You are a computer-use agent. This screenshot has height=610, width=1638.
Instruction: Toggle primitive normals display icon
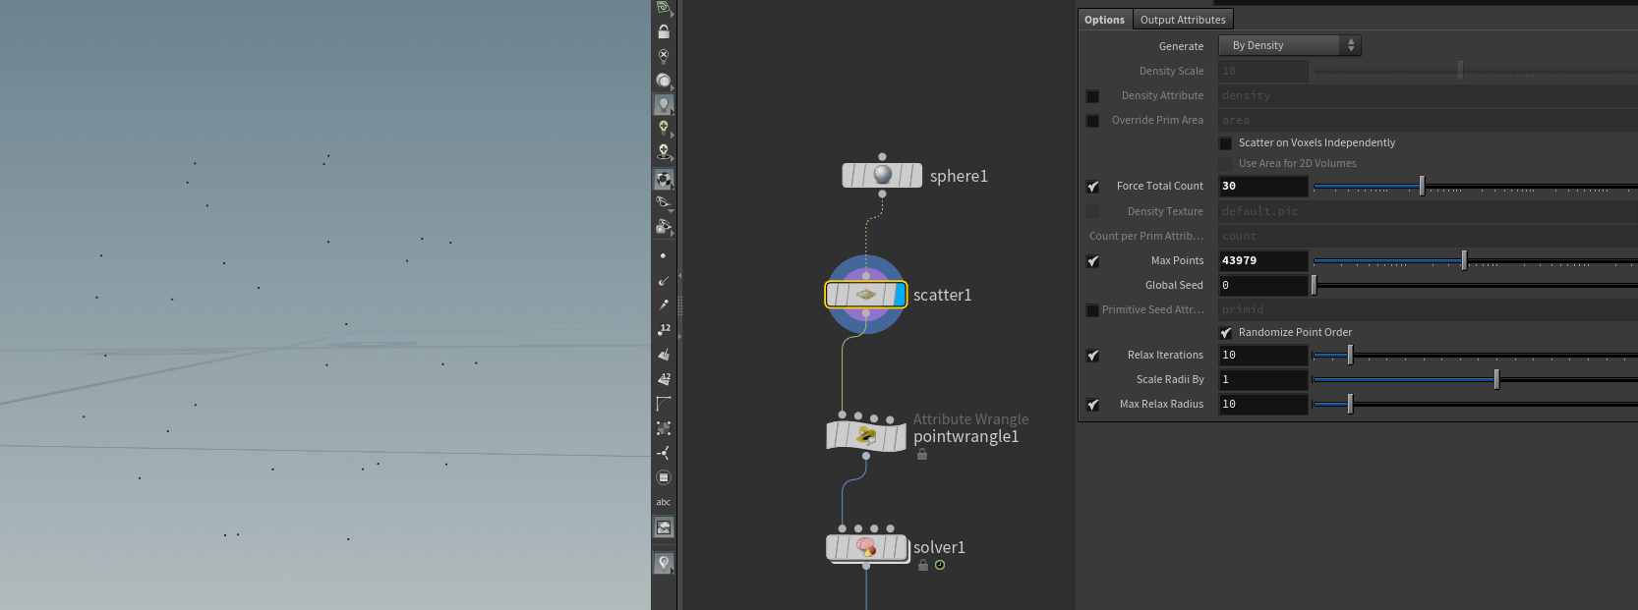click(x=664, y=354)
